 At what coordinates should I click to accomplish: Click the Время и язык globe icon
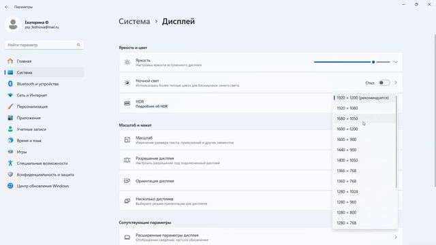pyautogui.click(x=10, y=140)
